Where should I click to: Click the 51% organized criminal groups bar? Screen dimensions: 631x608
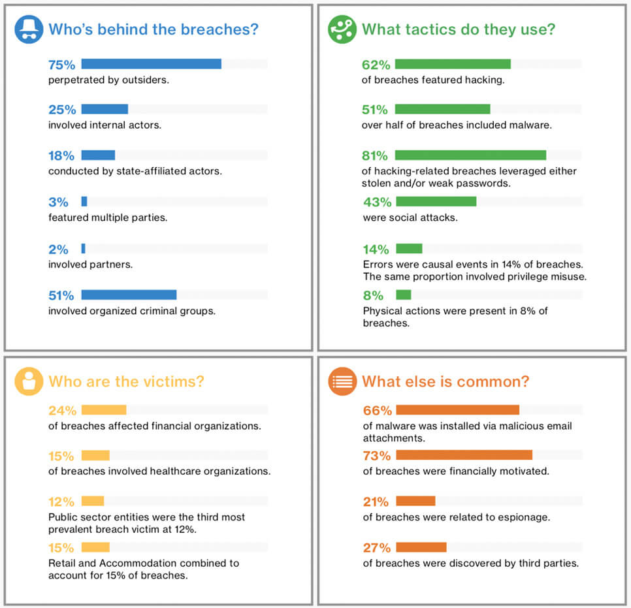(x=129, y=295)
